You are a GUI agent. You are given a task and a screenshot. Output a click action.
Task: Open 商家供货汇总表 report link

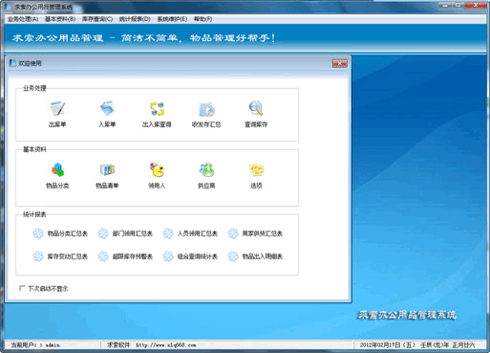pos(263,233)
